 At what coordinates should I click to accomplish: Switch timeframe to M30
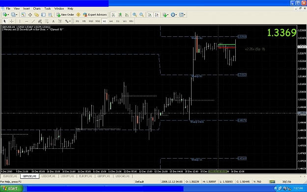click(98, 21)
